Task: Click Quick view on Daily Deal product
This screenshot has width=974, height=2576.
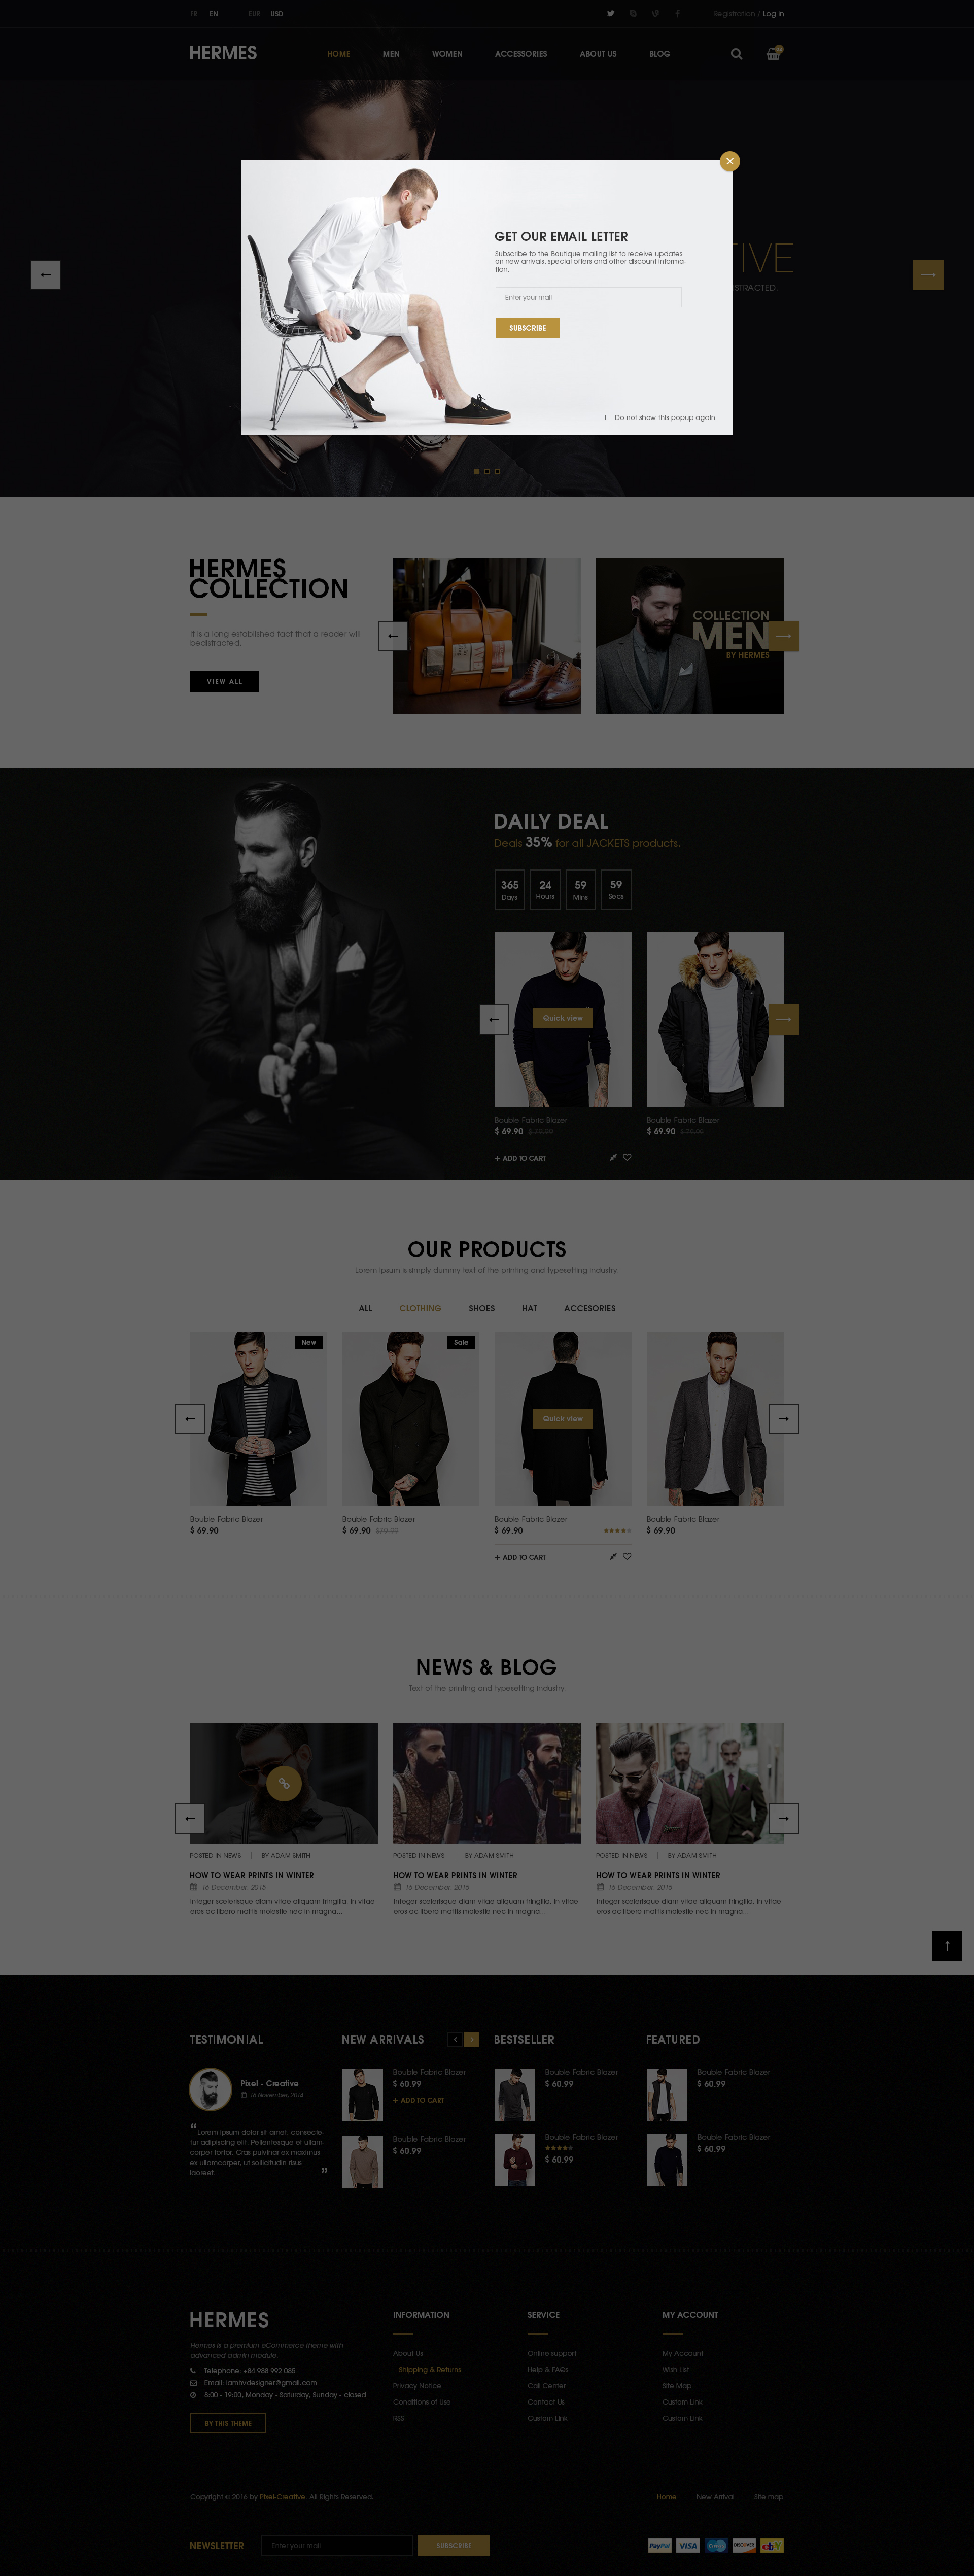Action: point(563,1018)
